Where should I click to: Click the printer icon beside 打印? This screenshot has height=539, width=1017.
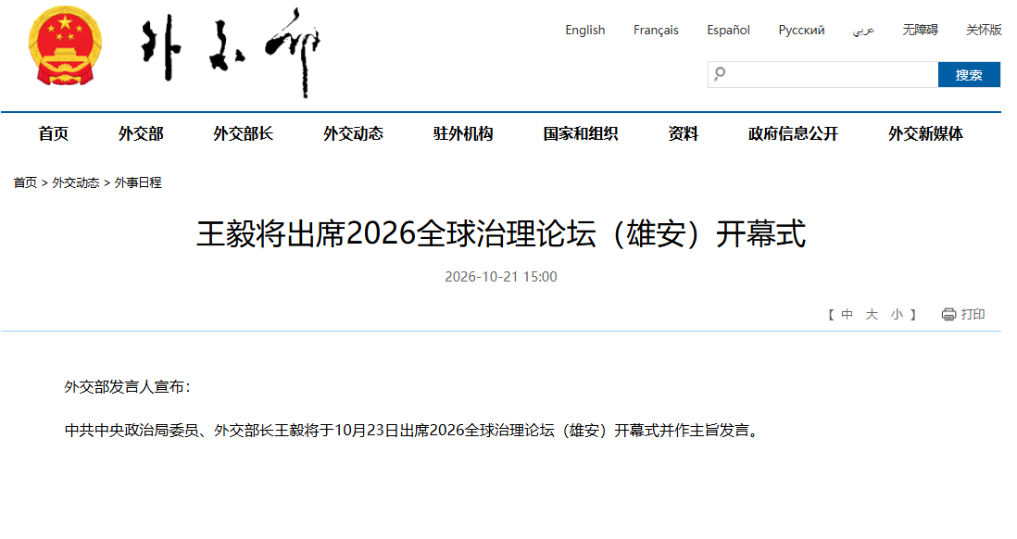(948, 315)
